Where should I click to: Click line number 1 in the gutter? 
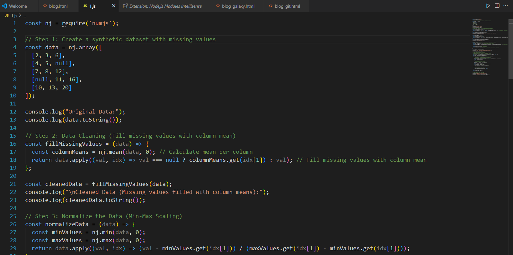pyautogui.click(x=14, y=23)
